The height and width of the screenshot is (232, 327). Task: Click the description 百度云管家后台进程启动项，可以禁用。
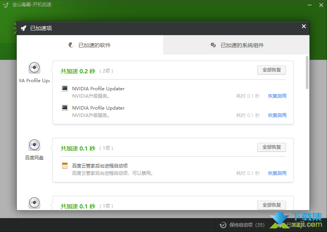coord(113,173)
